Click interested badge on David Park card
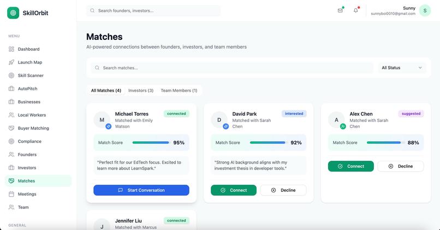Screen dimensions: 440x230 [x=294, y=113]
